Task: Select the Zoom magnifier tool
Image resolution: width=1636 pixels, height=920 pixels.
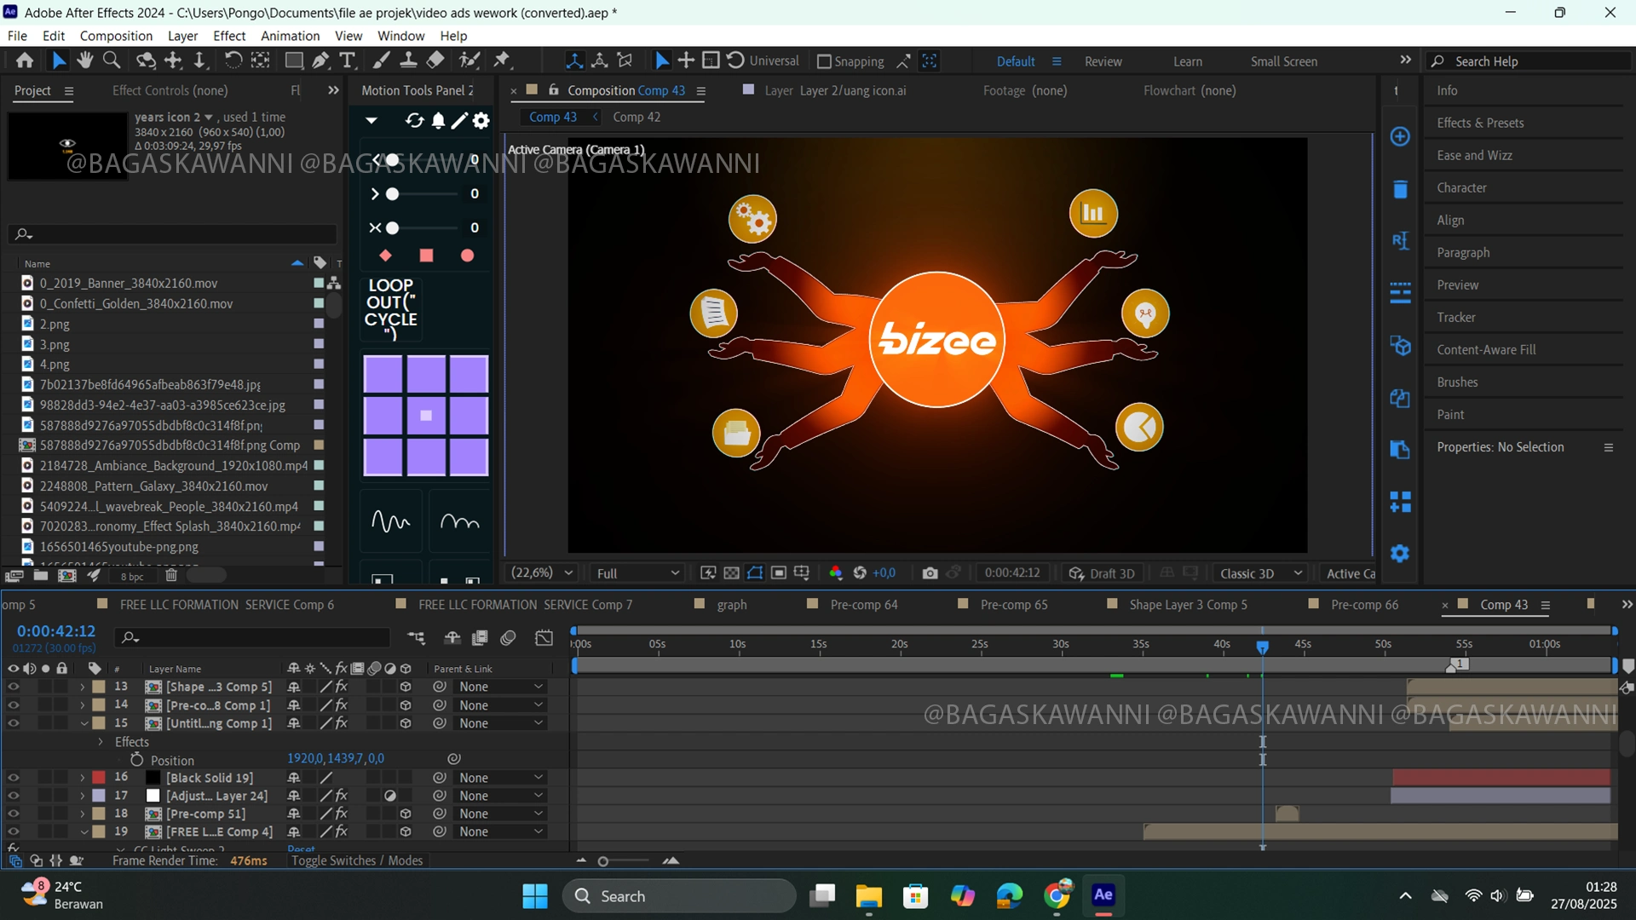Action: (x=112, y=60)
